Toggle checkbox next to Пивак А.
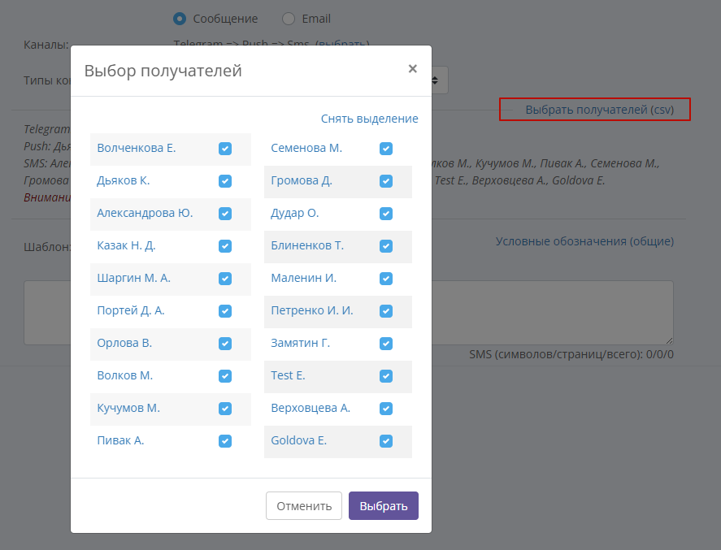Viewport: 721px width, 550px height. tap(225, 440)
